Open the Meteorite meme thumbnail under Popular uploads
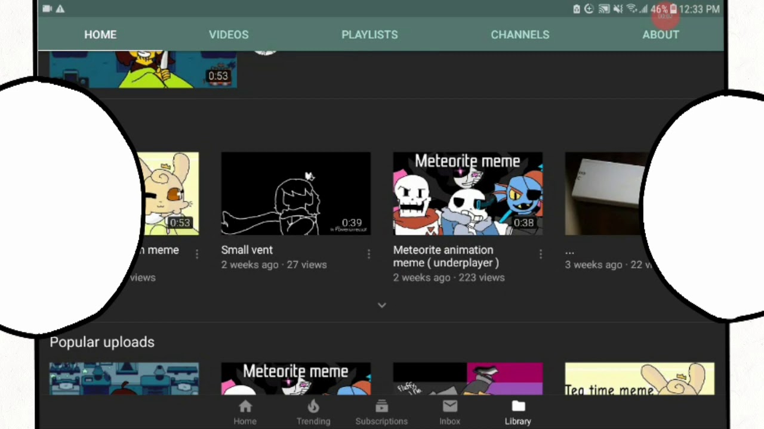This screenshot has height=429, width=764. point(296,378)
